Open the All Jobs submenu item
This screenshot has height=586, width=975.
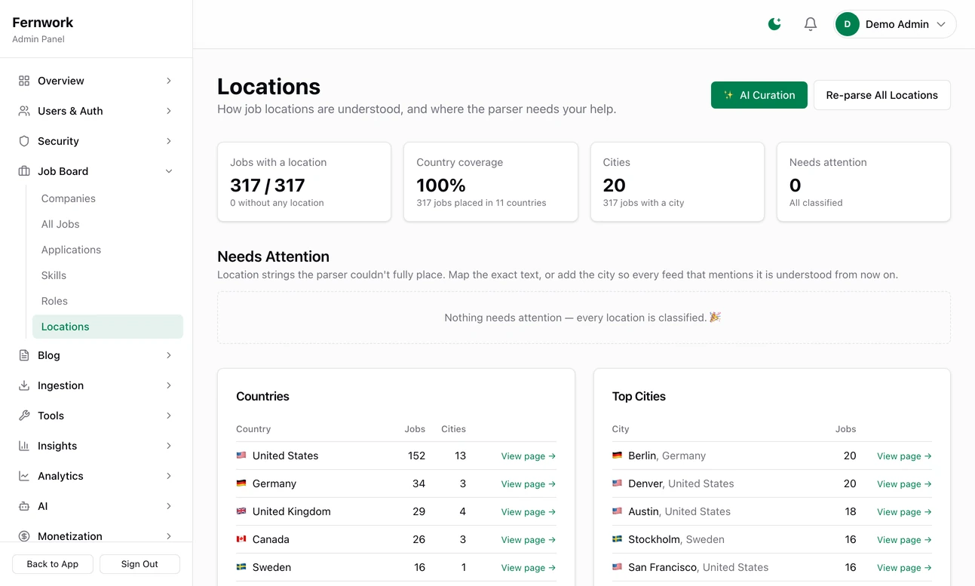click(108, 224)
